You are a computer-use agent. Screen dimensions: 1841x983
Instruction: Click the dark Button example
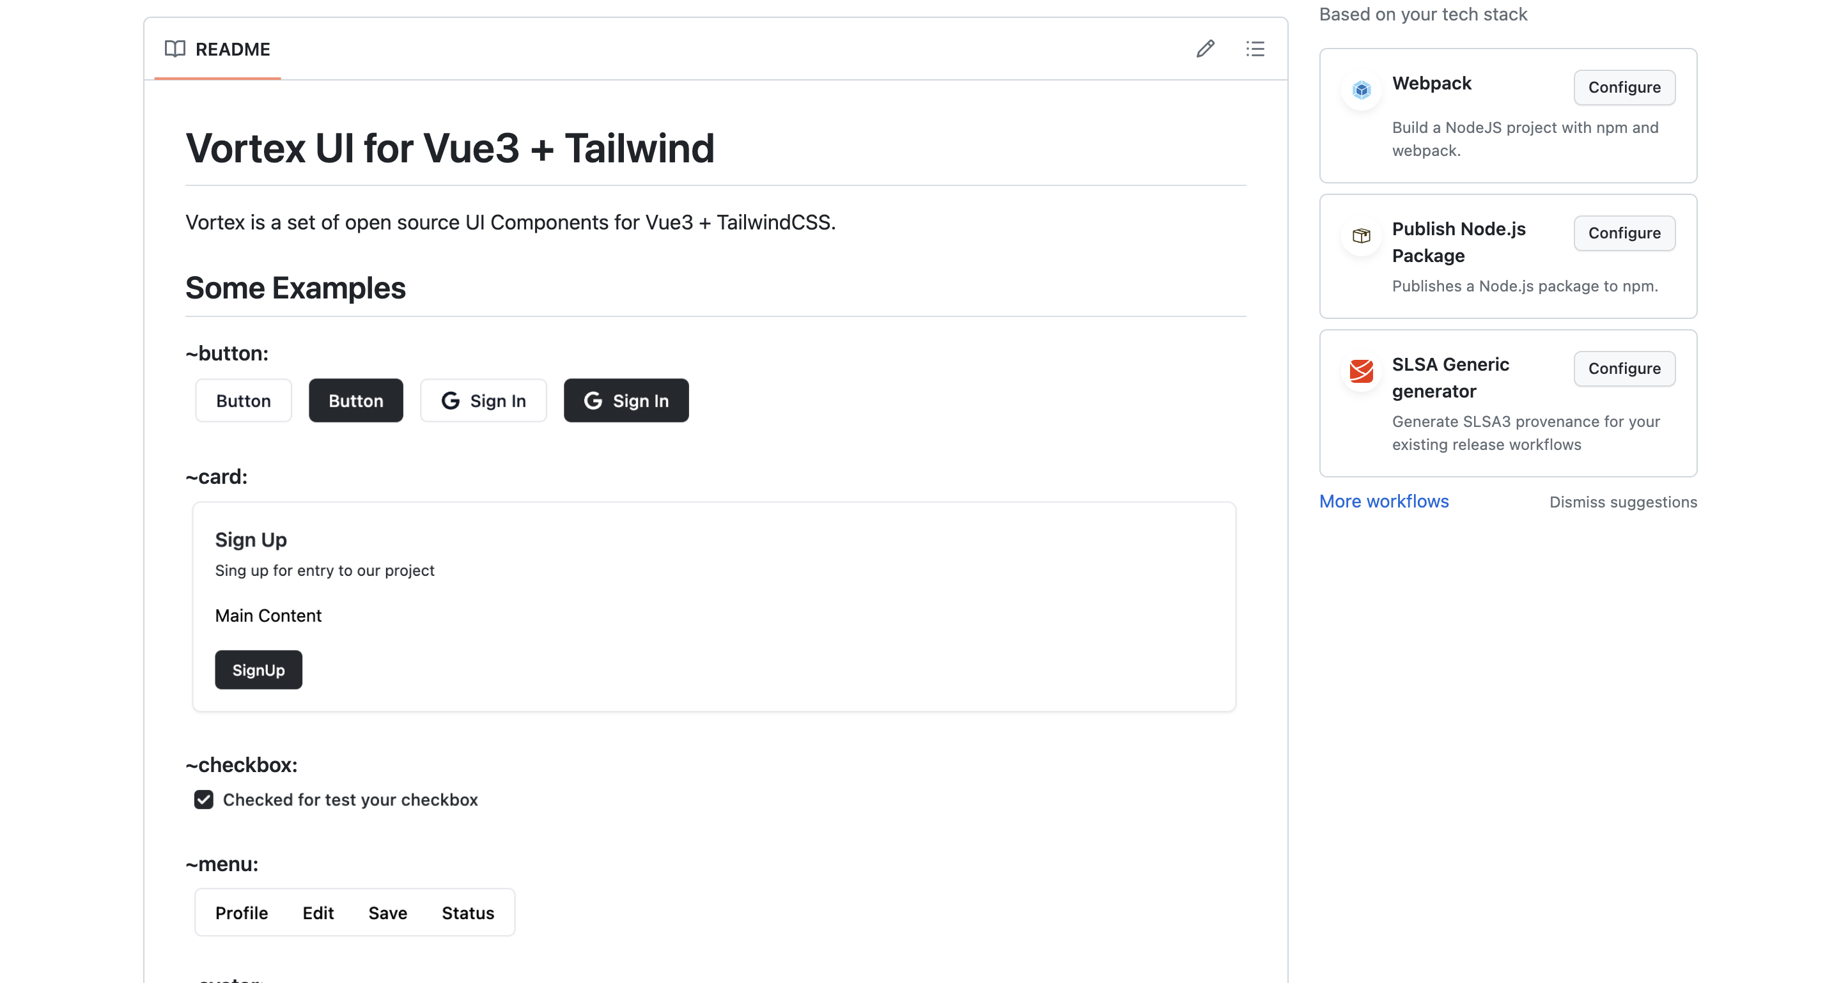[x=356, y=401]
